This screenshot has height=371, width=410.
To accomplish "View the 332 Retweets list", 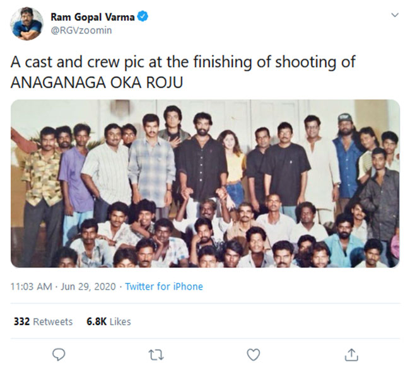I will coord(43,321).
